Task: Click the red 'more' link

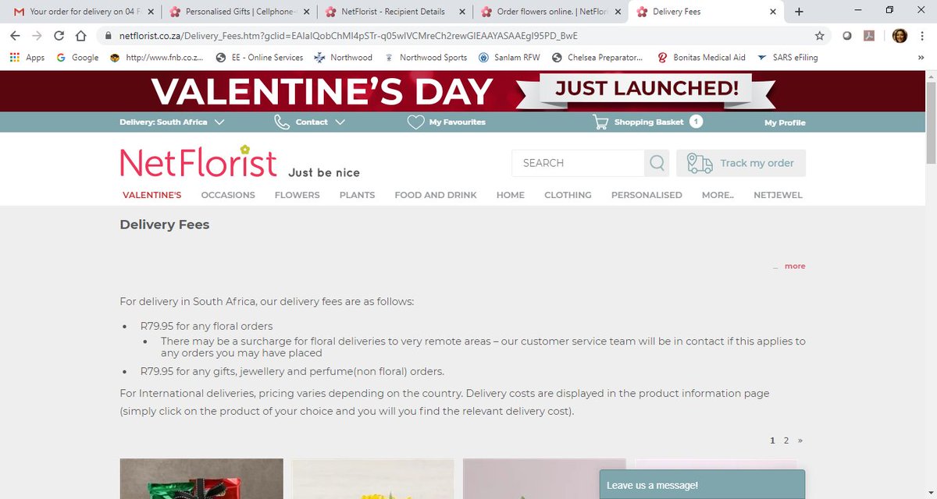Action: click(x=795, y=266)
